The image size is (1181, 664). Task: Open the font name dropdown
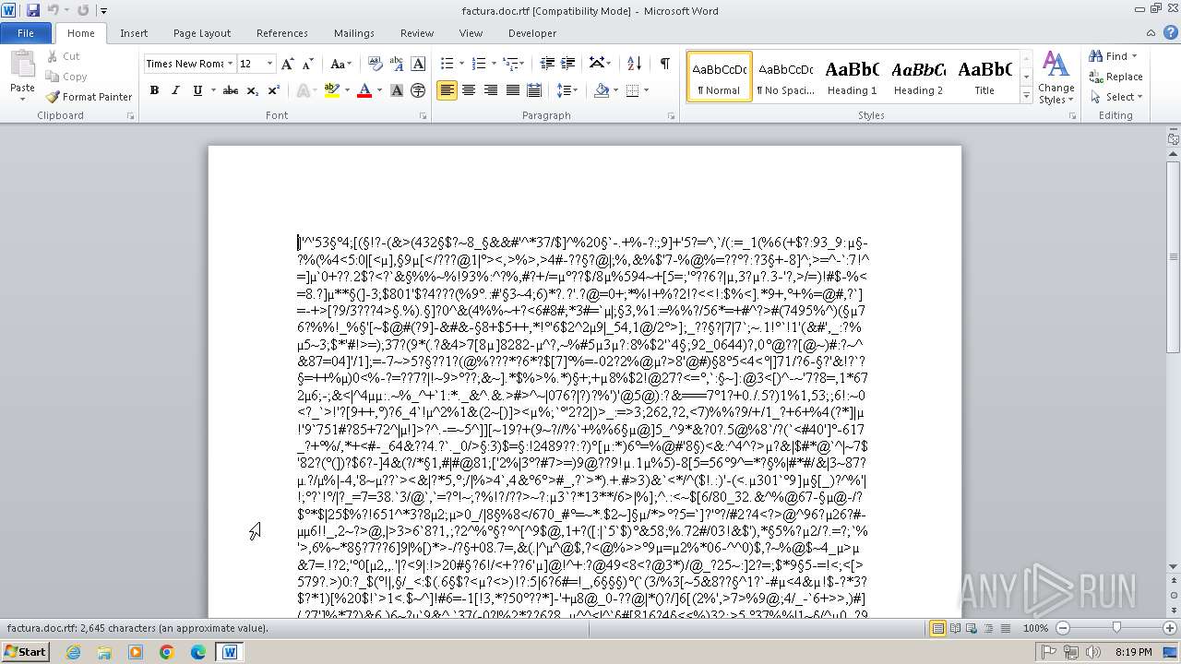click(x=230, y=64)
